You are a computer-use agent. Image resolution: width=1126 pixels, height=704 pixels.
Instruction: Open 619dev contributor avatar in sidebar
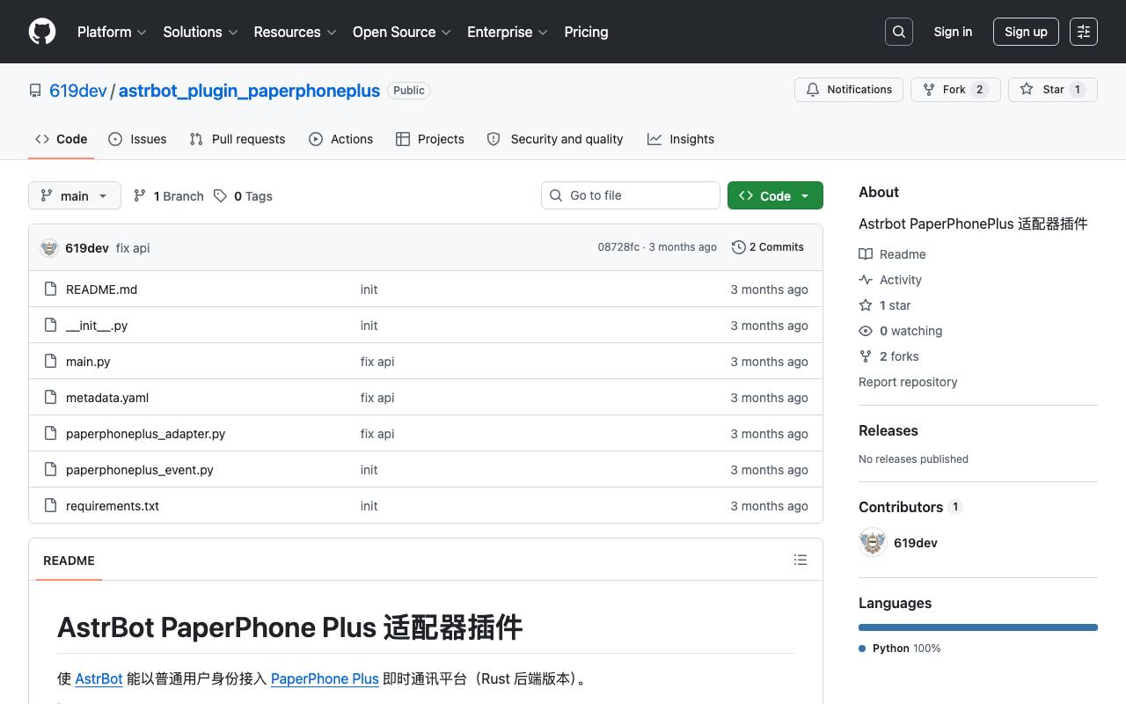pyautogui.click(x=873, y=542)
